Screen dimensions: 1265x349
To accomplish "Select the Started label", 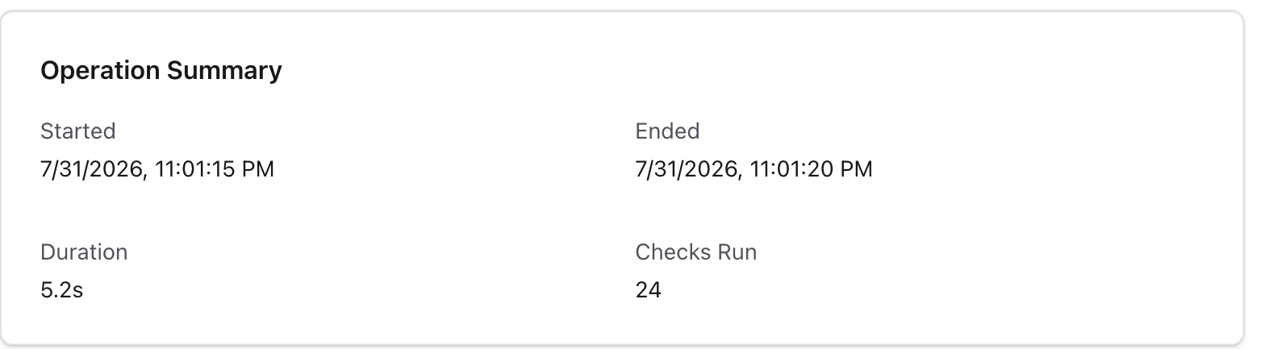I will point(78,131).
